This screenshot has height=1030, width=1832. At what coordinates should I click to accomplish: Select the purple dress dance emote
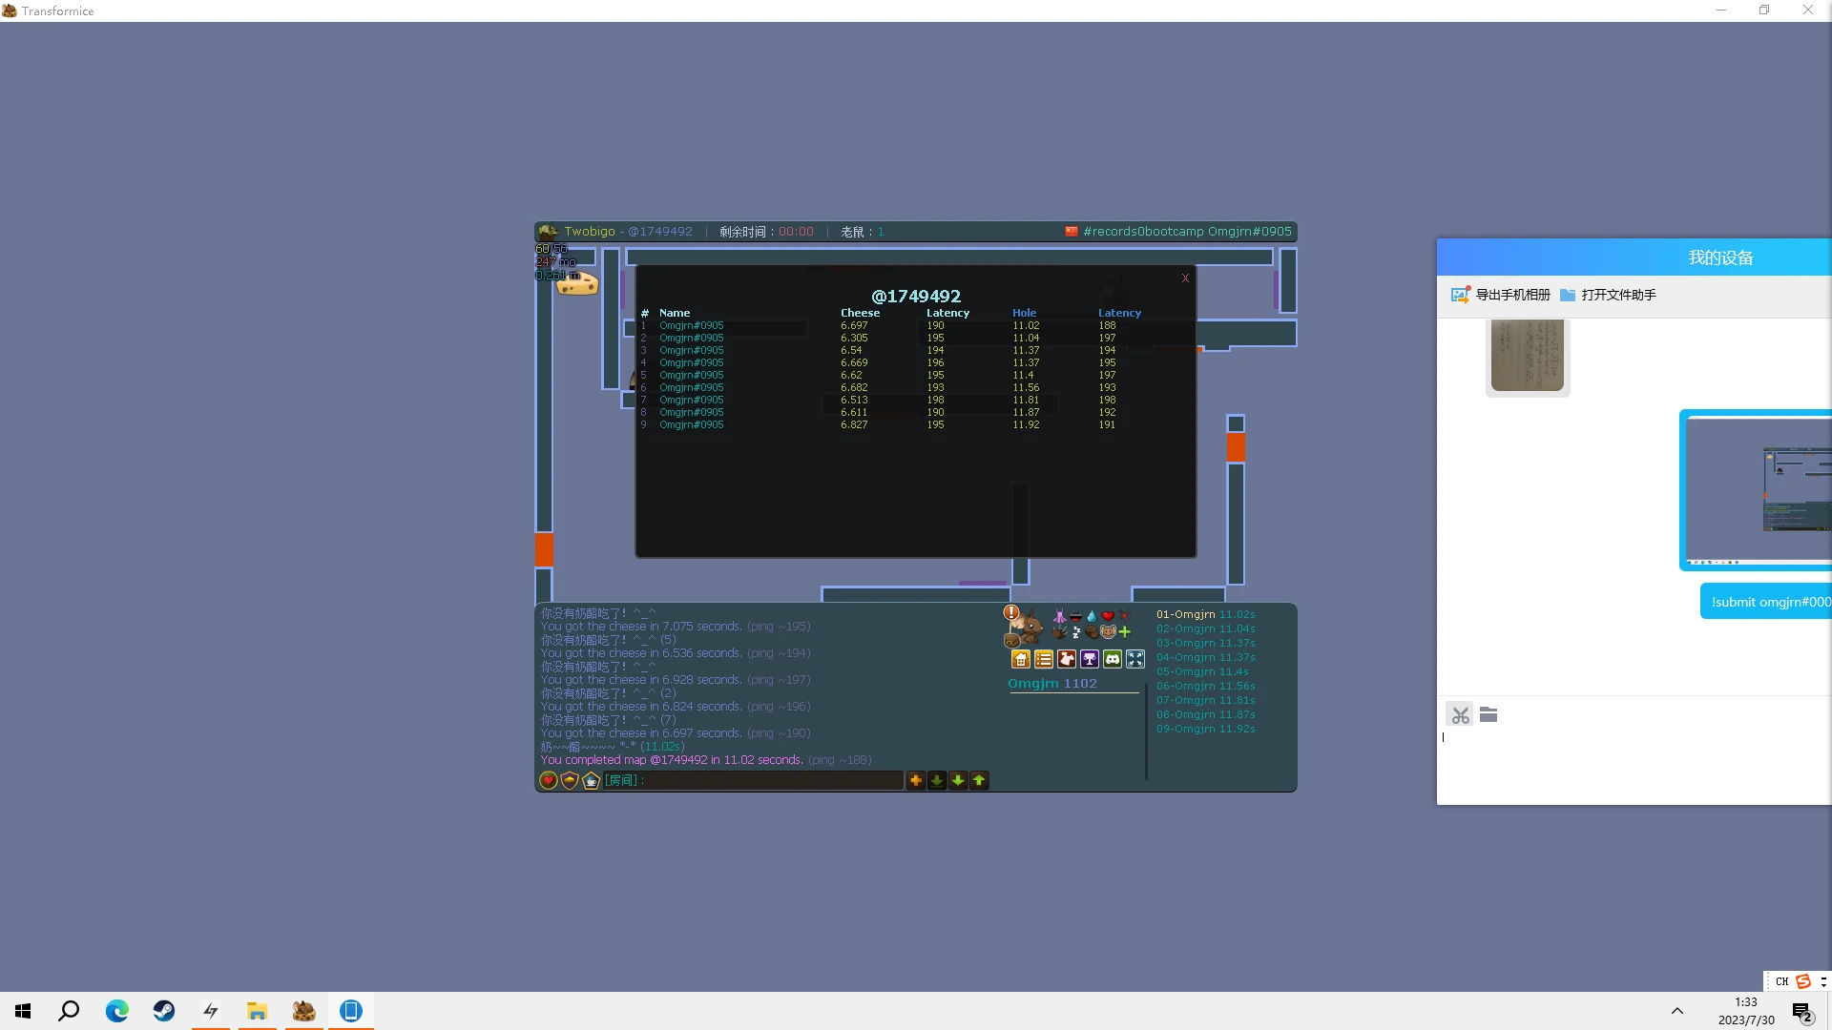coord(1059,616)
